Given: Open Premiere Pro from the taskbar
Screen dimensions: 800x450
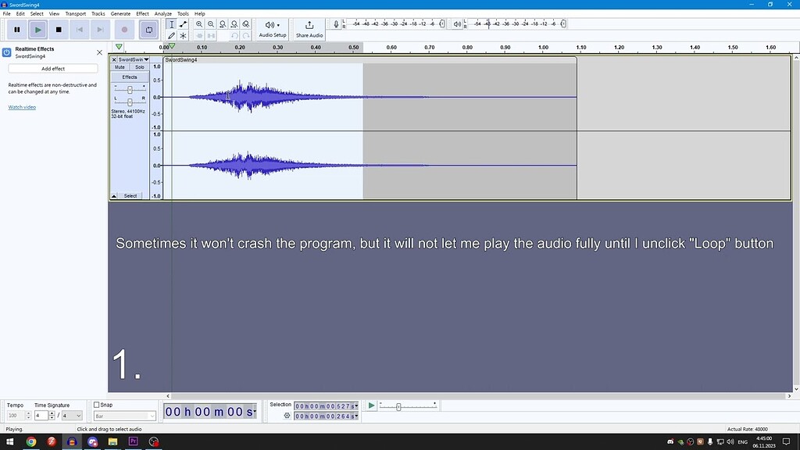Looking at the screenshot, I should pyautogui.click(x=133, y=441).
